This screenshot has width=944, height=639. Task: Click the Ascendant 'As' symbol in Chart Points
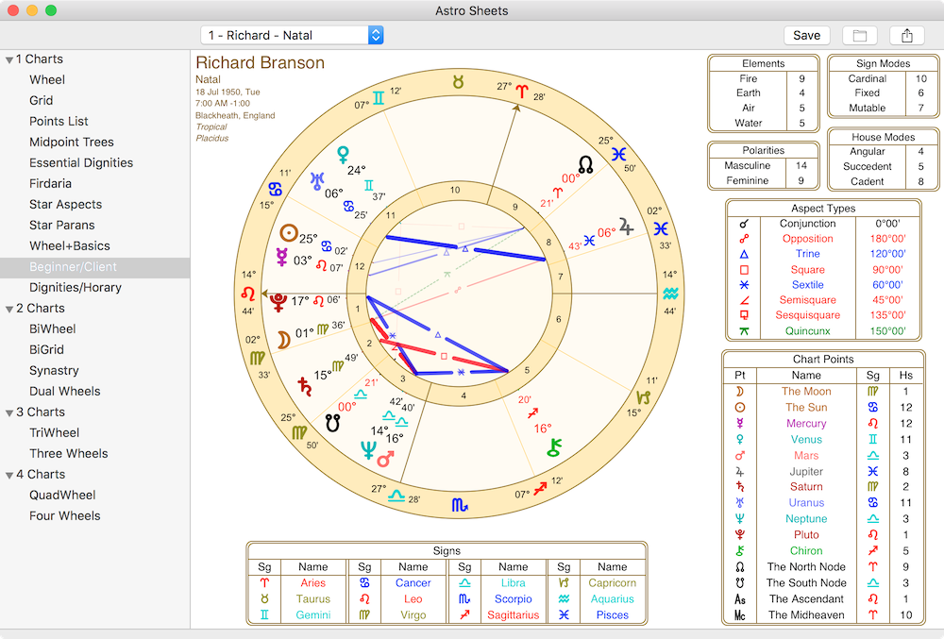740,599
